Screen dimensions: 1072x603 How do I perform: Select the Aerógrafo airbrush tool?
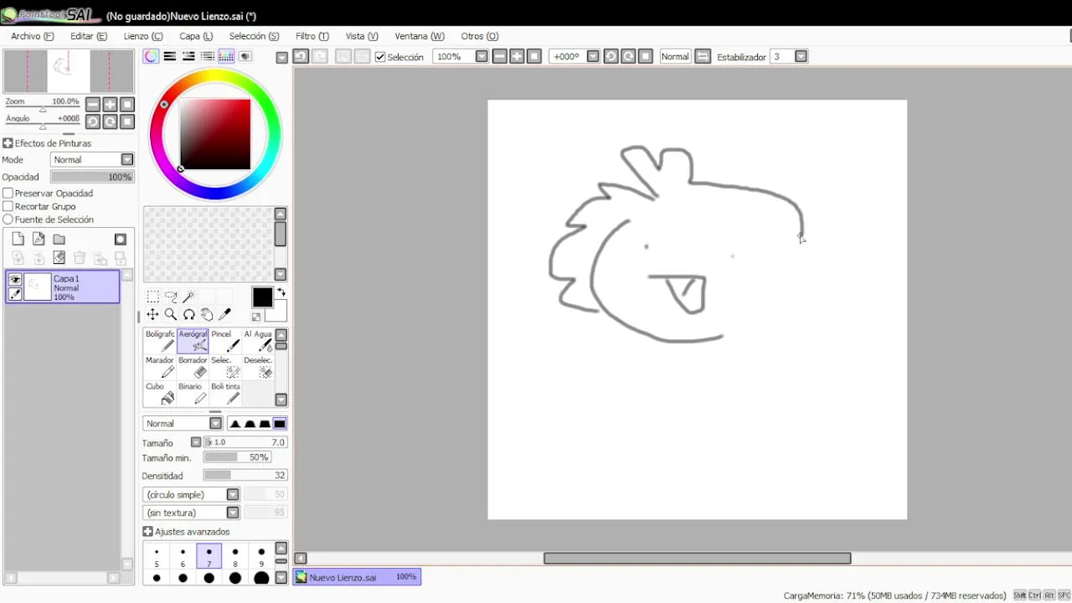(x=193, y=341)
